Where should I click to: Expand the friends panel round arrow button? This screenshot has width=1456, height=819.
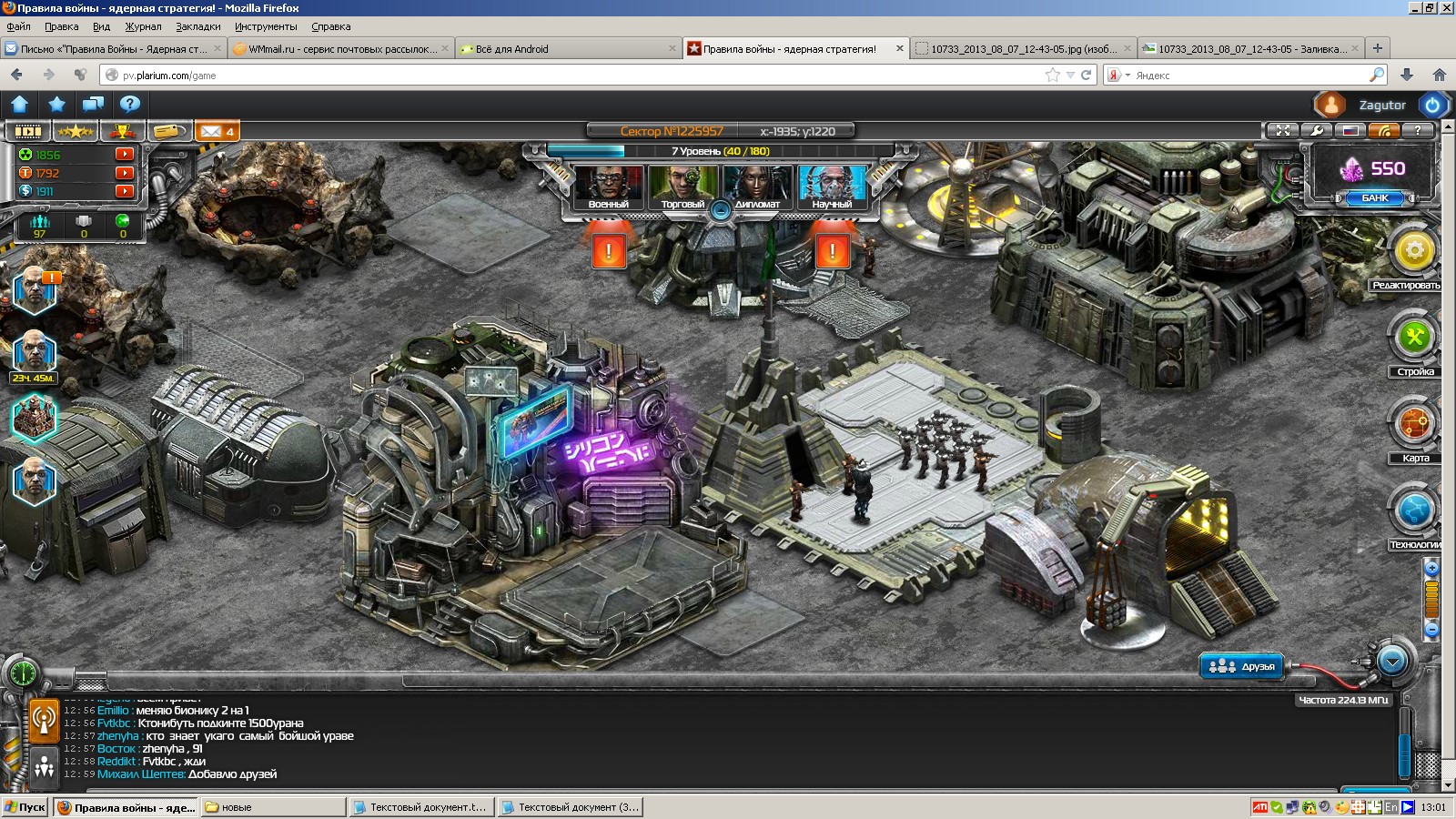pyautogui.click(x=1392, y=661)
